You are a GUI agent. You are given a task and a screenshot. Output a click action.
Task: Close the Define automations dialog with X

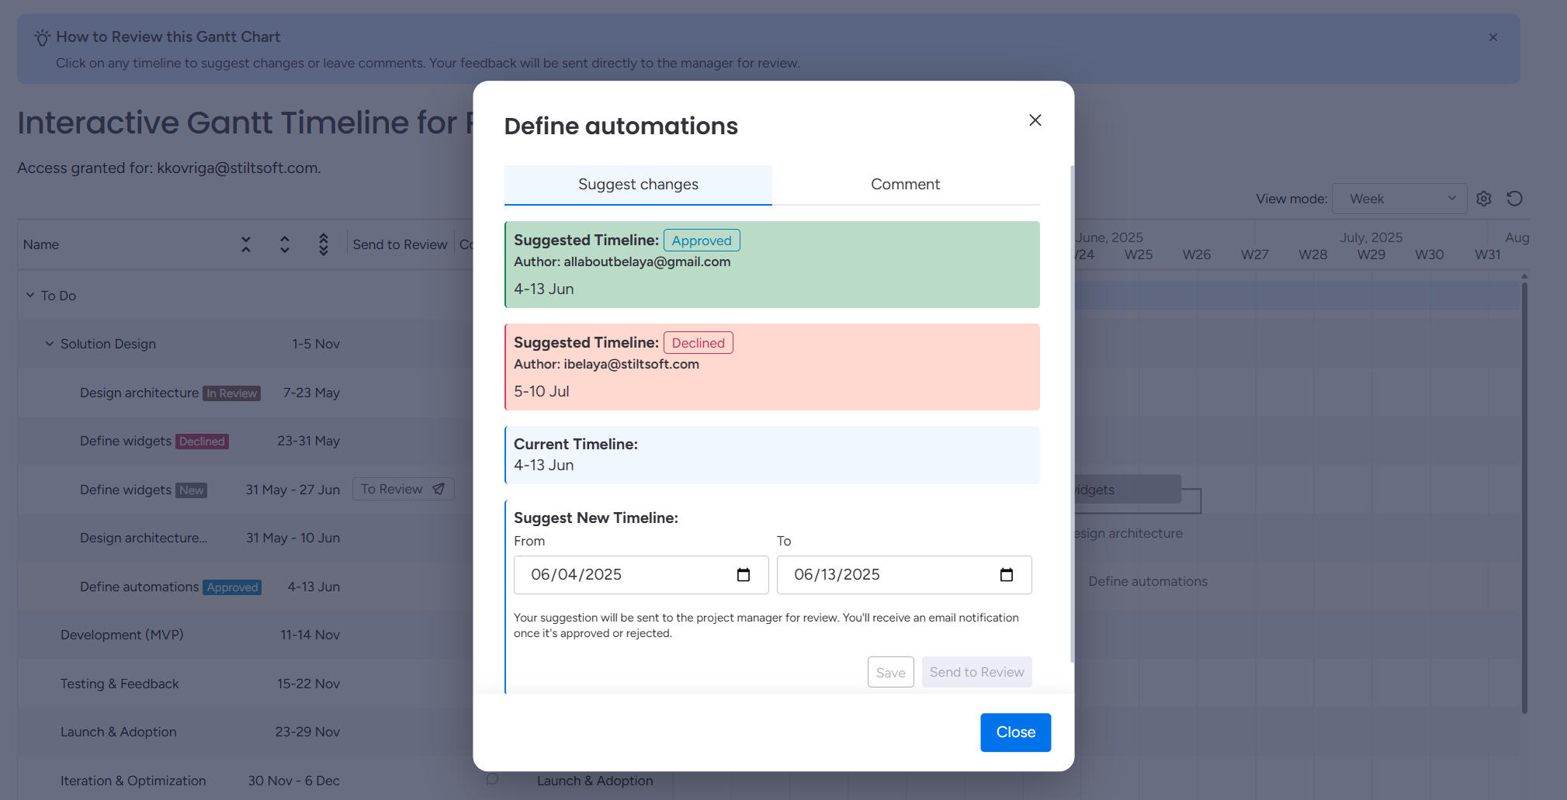tap(1035, 120)
